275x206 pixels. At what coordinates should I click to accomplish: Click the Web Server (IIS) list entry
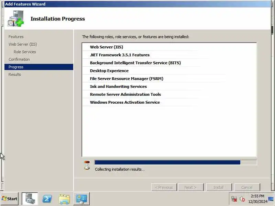coord(107,47)
